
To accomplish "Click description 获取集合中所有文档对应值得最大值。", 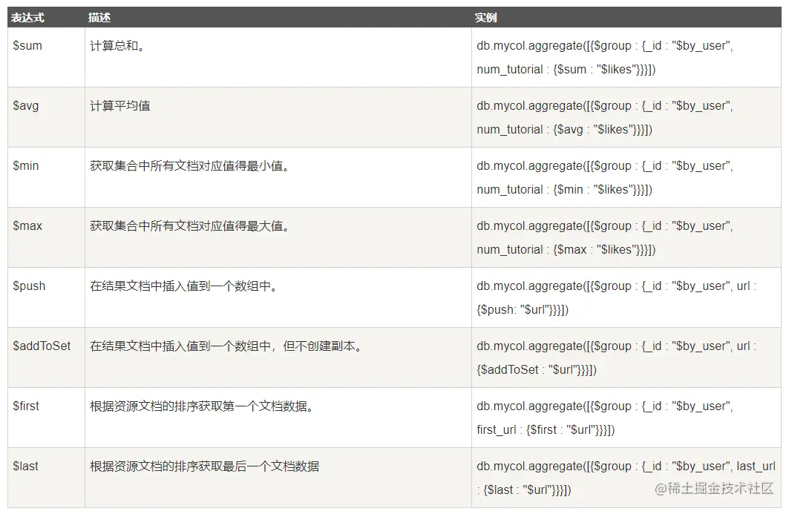I will click(x=191, y=225).
